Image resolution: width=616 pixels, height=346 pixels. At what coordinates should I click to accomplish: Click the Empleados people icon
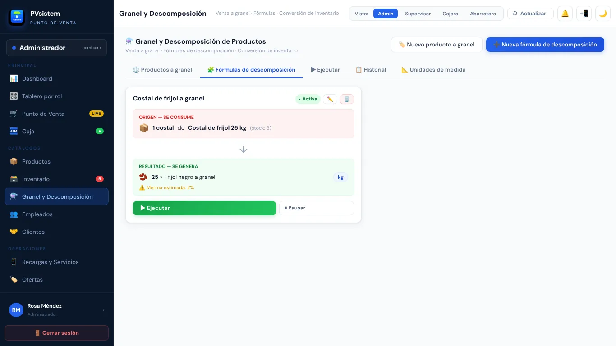14,214
